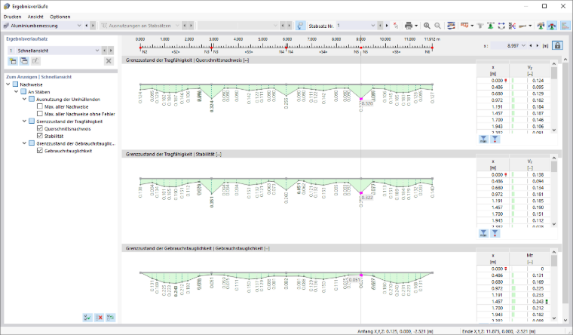
Task: Click the green figure icon with grey arrows
Action: point(541,26)
